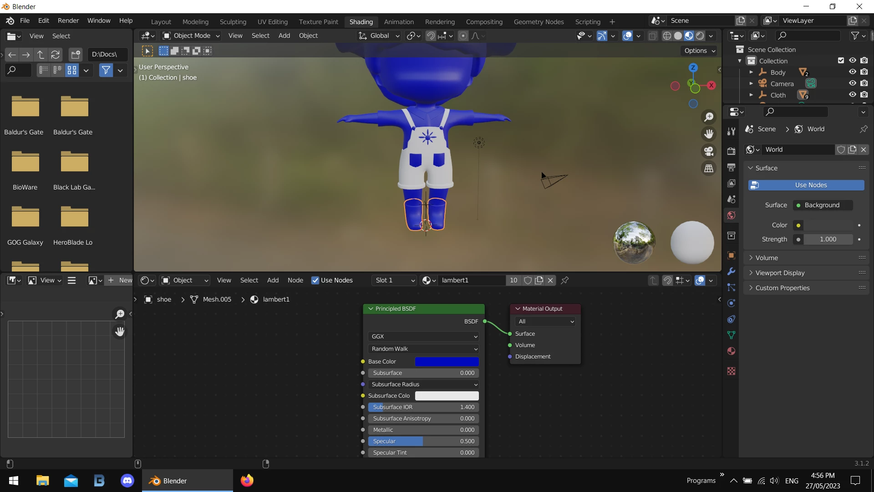The image size is (874, 492).
Task: Open the Render menu
Action: point(68,20)
